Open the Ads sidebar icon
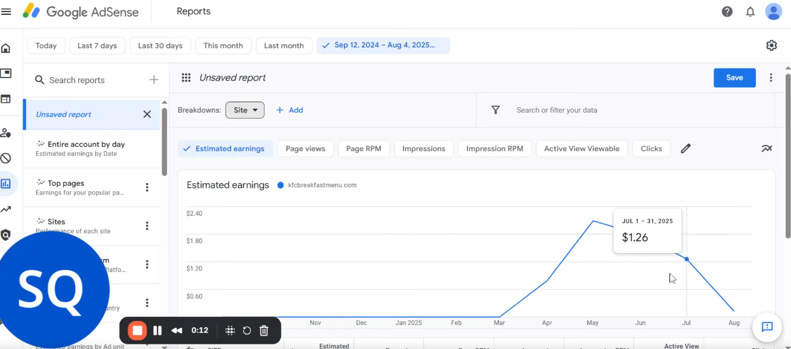Viewport: 791px width, 349px height. tap(6, 73)
